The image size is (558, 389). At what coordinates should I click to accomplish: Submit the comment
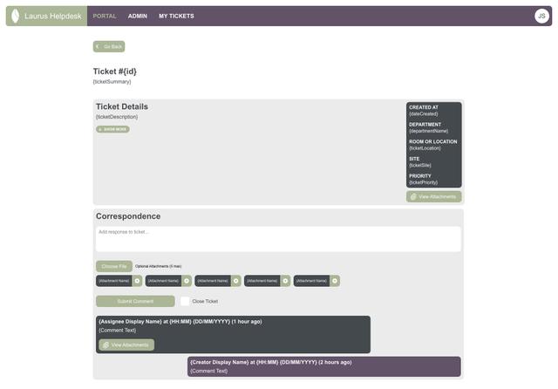[135, 301]
